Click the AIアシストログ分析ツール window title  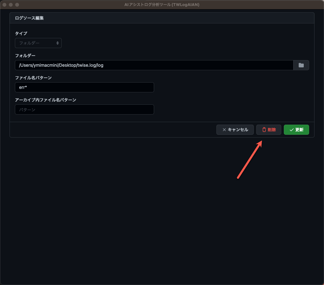point(162,5)
